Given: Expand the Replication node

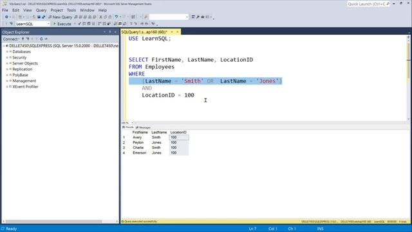Looking at the screenshot, I should (x=7, y=69).
